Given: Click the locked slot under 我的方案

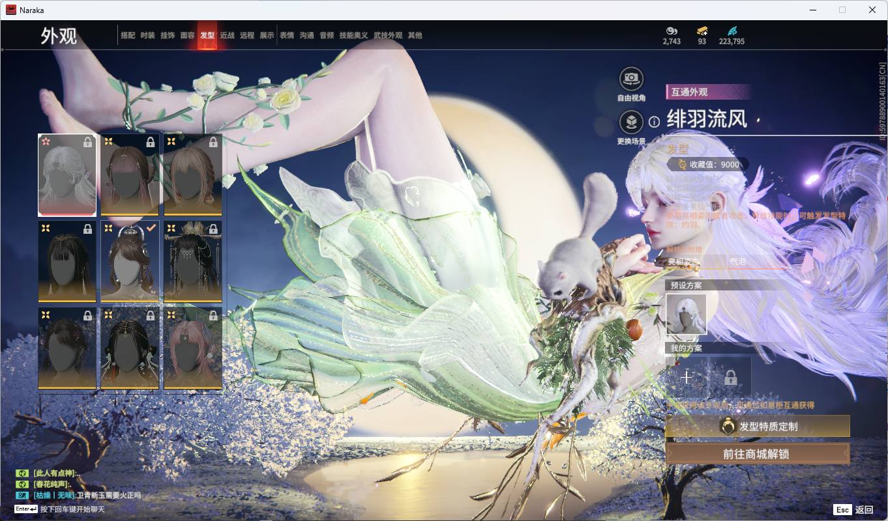Looking at the screenshot, I should pos(732,378).
